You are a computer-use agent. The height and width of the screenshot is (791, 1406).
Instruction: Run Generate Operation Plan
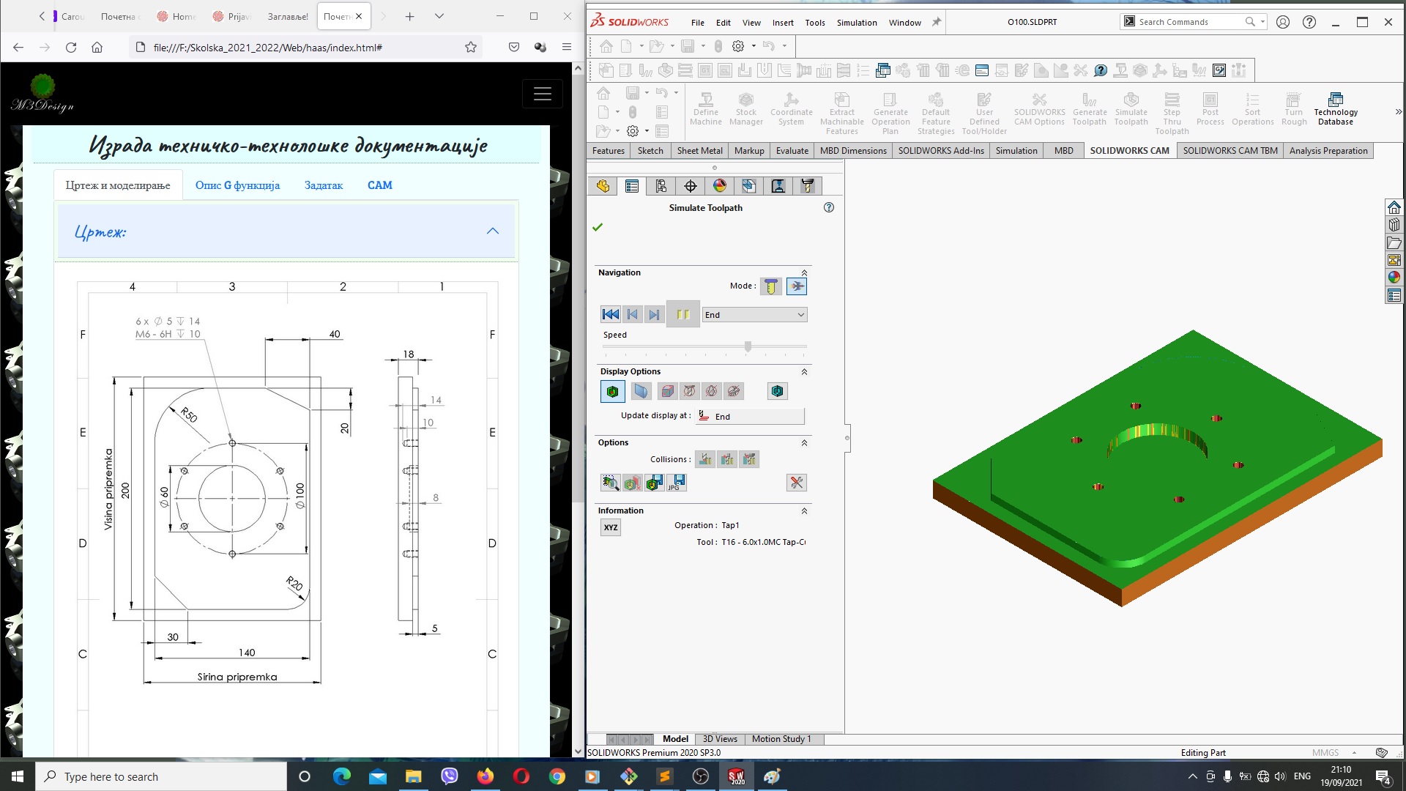[890, 113]
